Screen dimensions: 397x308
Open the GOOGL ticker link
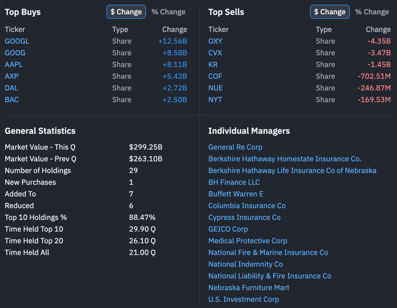point(17,41)
